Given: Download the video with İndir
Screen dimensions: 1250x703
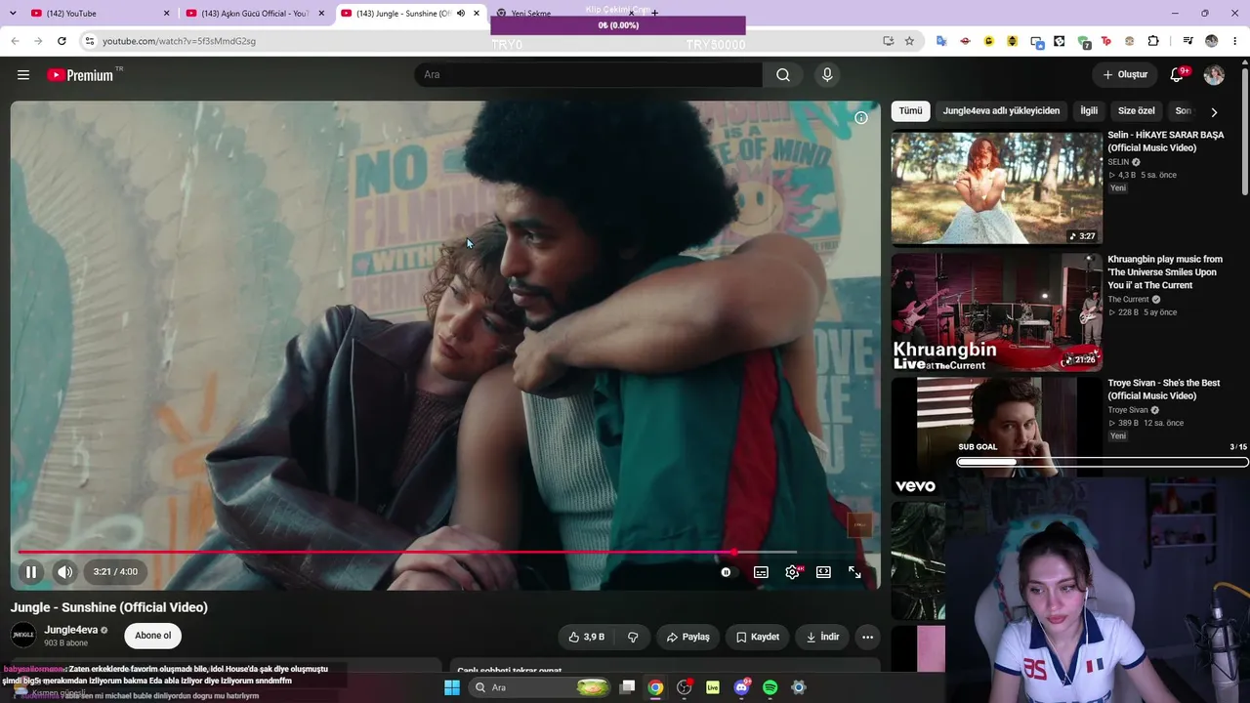Looking at the screenshot, I should coord(821,637).
